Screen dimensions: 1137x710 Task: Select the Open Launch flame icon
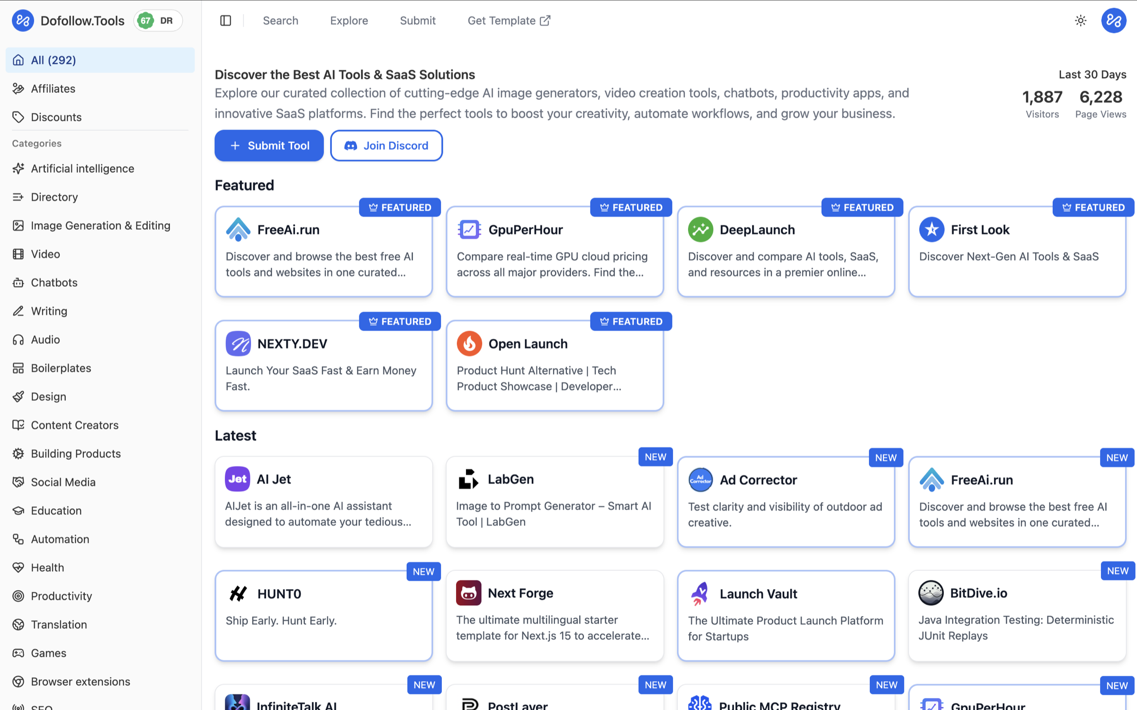pyautogui.click(x=469, y=343)
